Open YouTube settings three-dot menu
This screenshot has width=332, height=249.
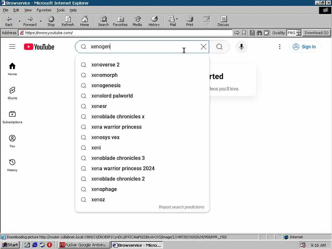click(x=280, y=47)
